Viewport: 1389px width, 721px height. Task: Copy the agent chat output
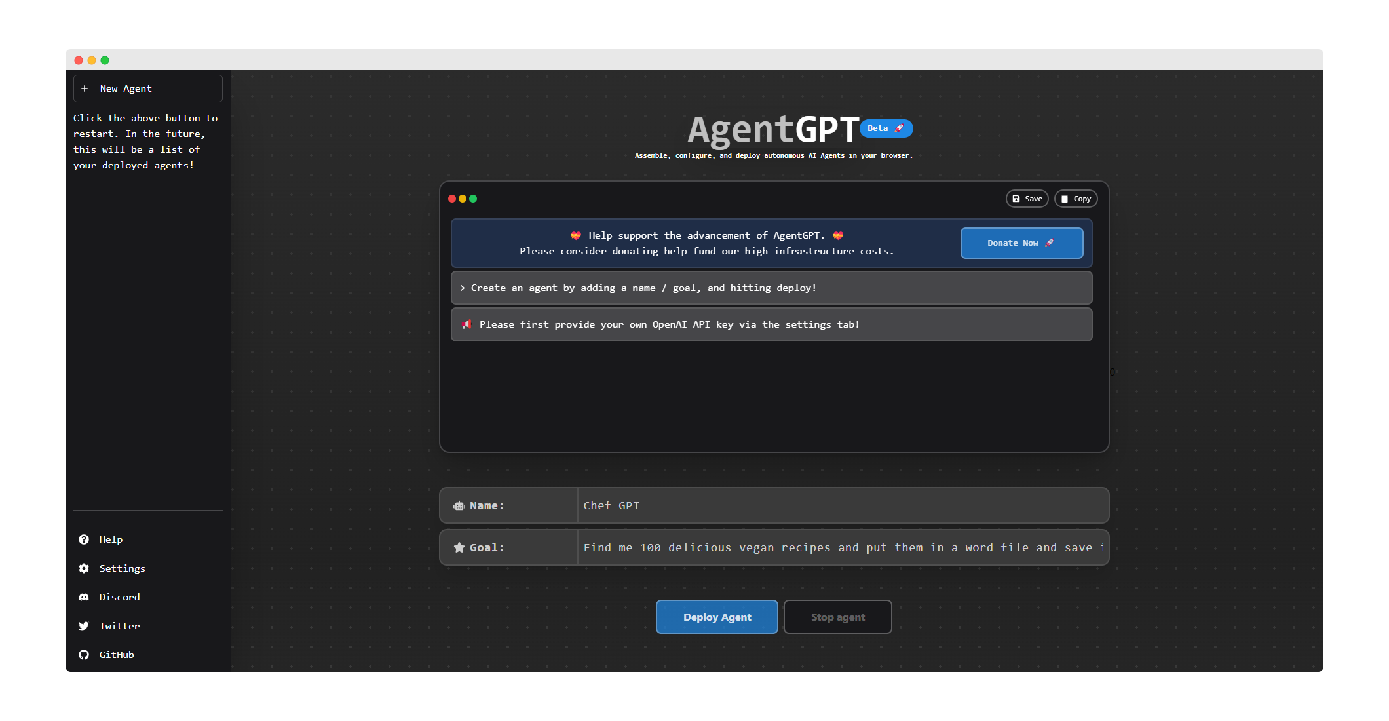point(1076,199)
